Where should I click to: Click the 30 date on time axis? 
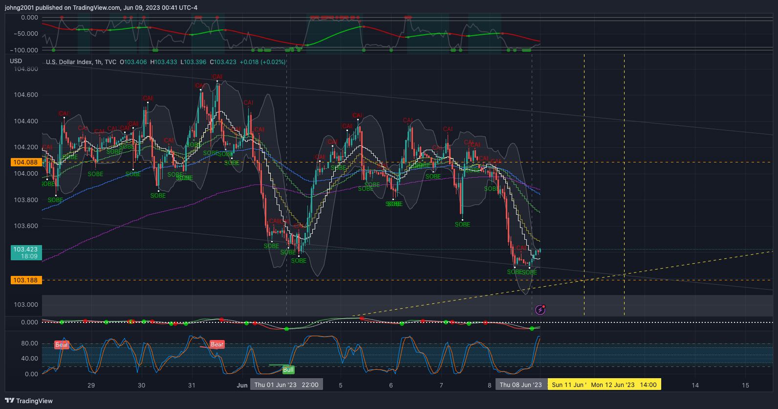[x=141, y=386]
